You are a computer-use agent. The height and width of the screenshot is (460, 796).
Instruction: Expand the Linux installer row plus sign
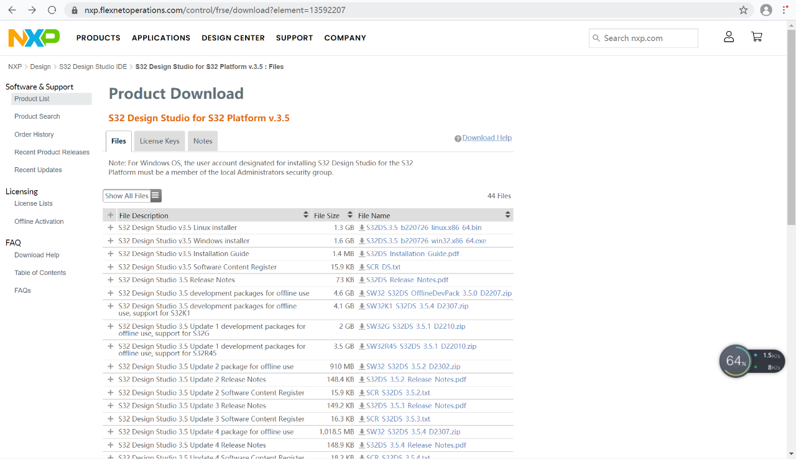click(111, 228)
